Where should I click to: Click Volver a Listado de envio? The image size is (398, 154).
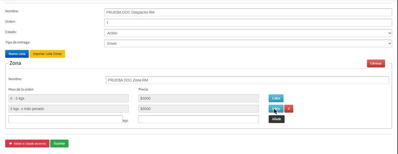coord(27,143)
